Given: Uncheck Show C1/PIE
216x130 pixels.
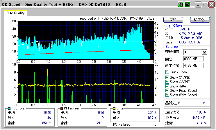Looking at the screenshot, I should coord(167,77).
